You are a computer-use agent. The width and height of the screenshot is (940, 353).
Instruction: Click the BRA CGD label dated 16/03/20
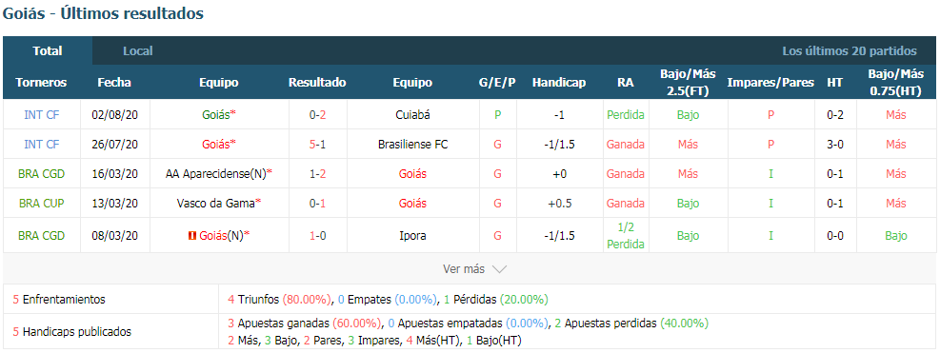[x=41, y=174]
